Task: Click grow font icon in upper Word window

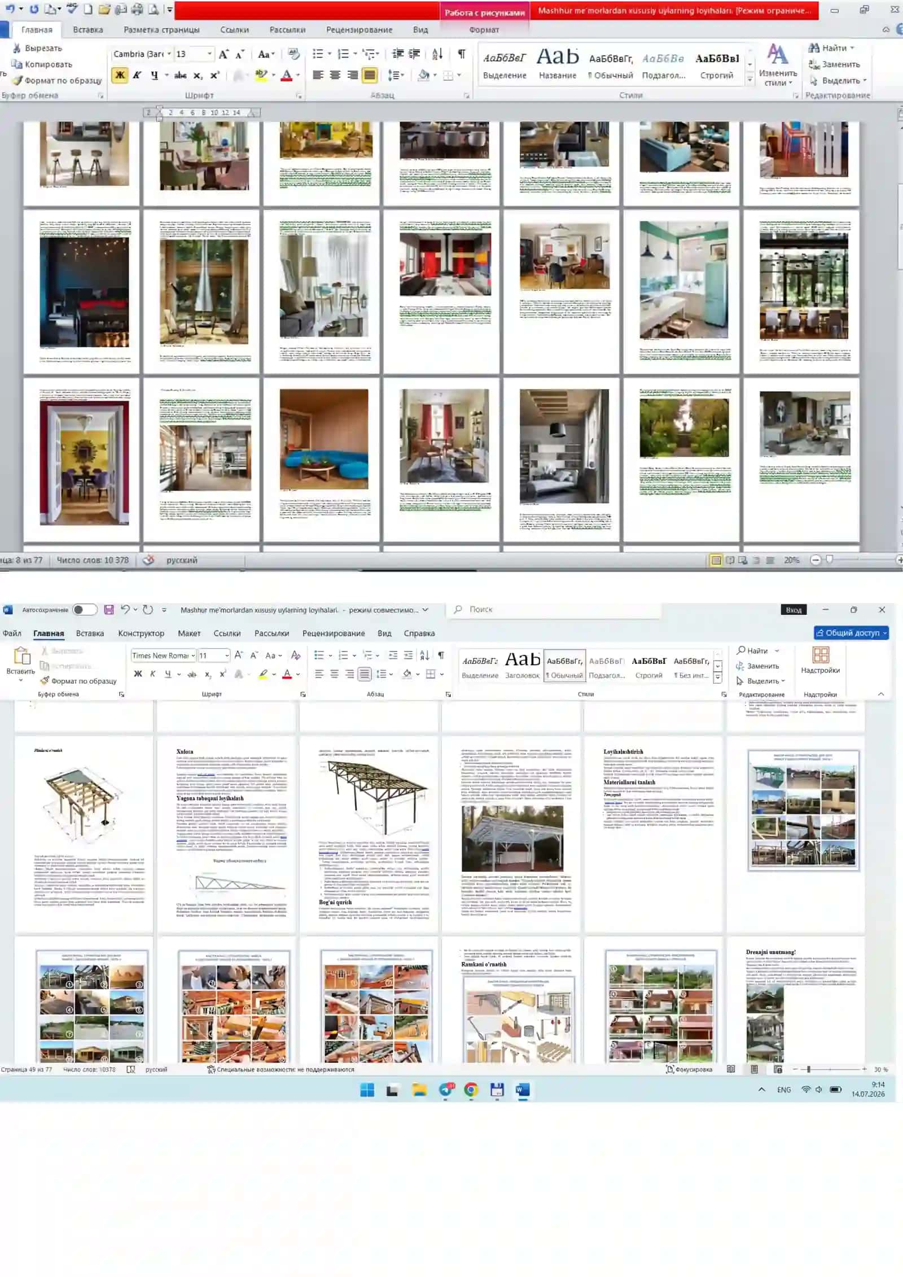Action: click(x=224, y=54)
